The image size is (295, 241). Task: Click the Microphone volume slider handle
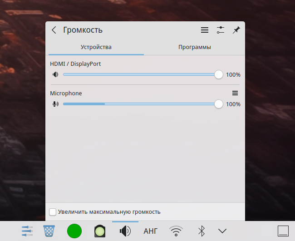point(219,104)
